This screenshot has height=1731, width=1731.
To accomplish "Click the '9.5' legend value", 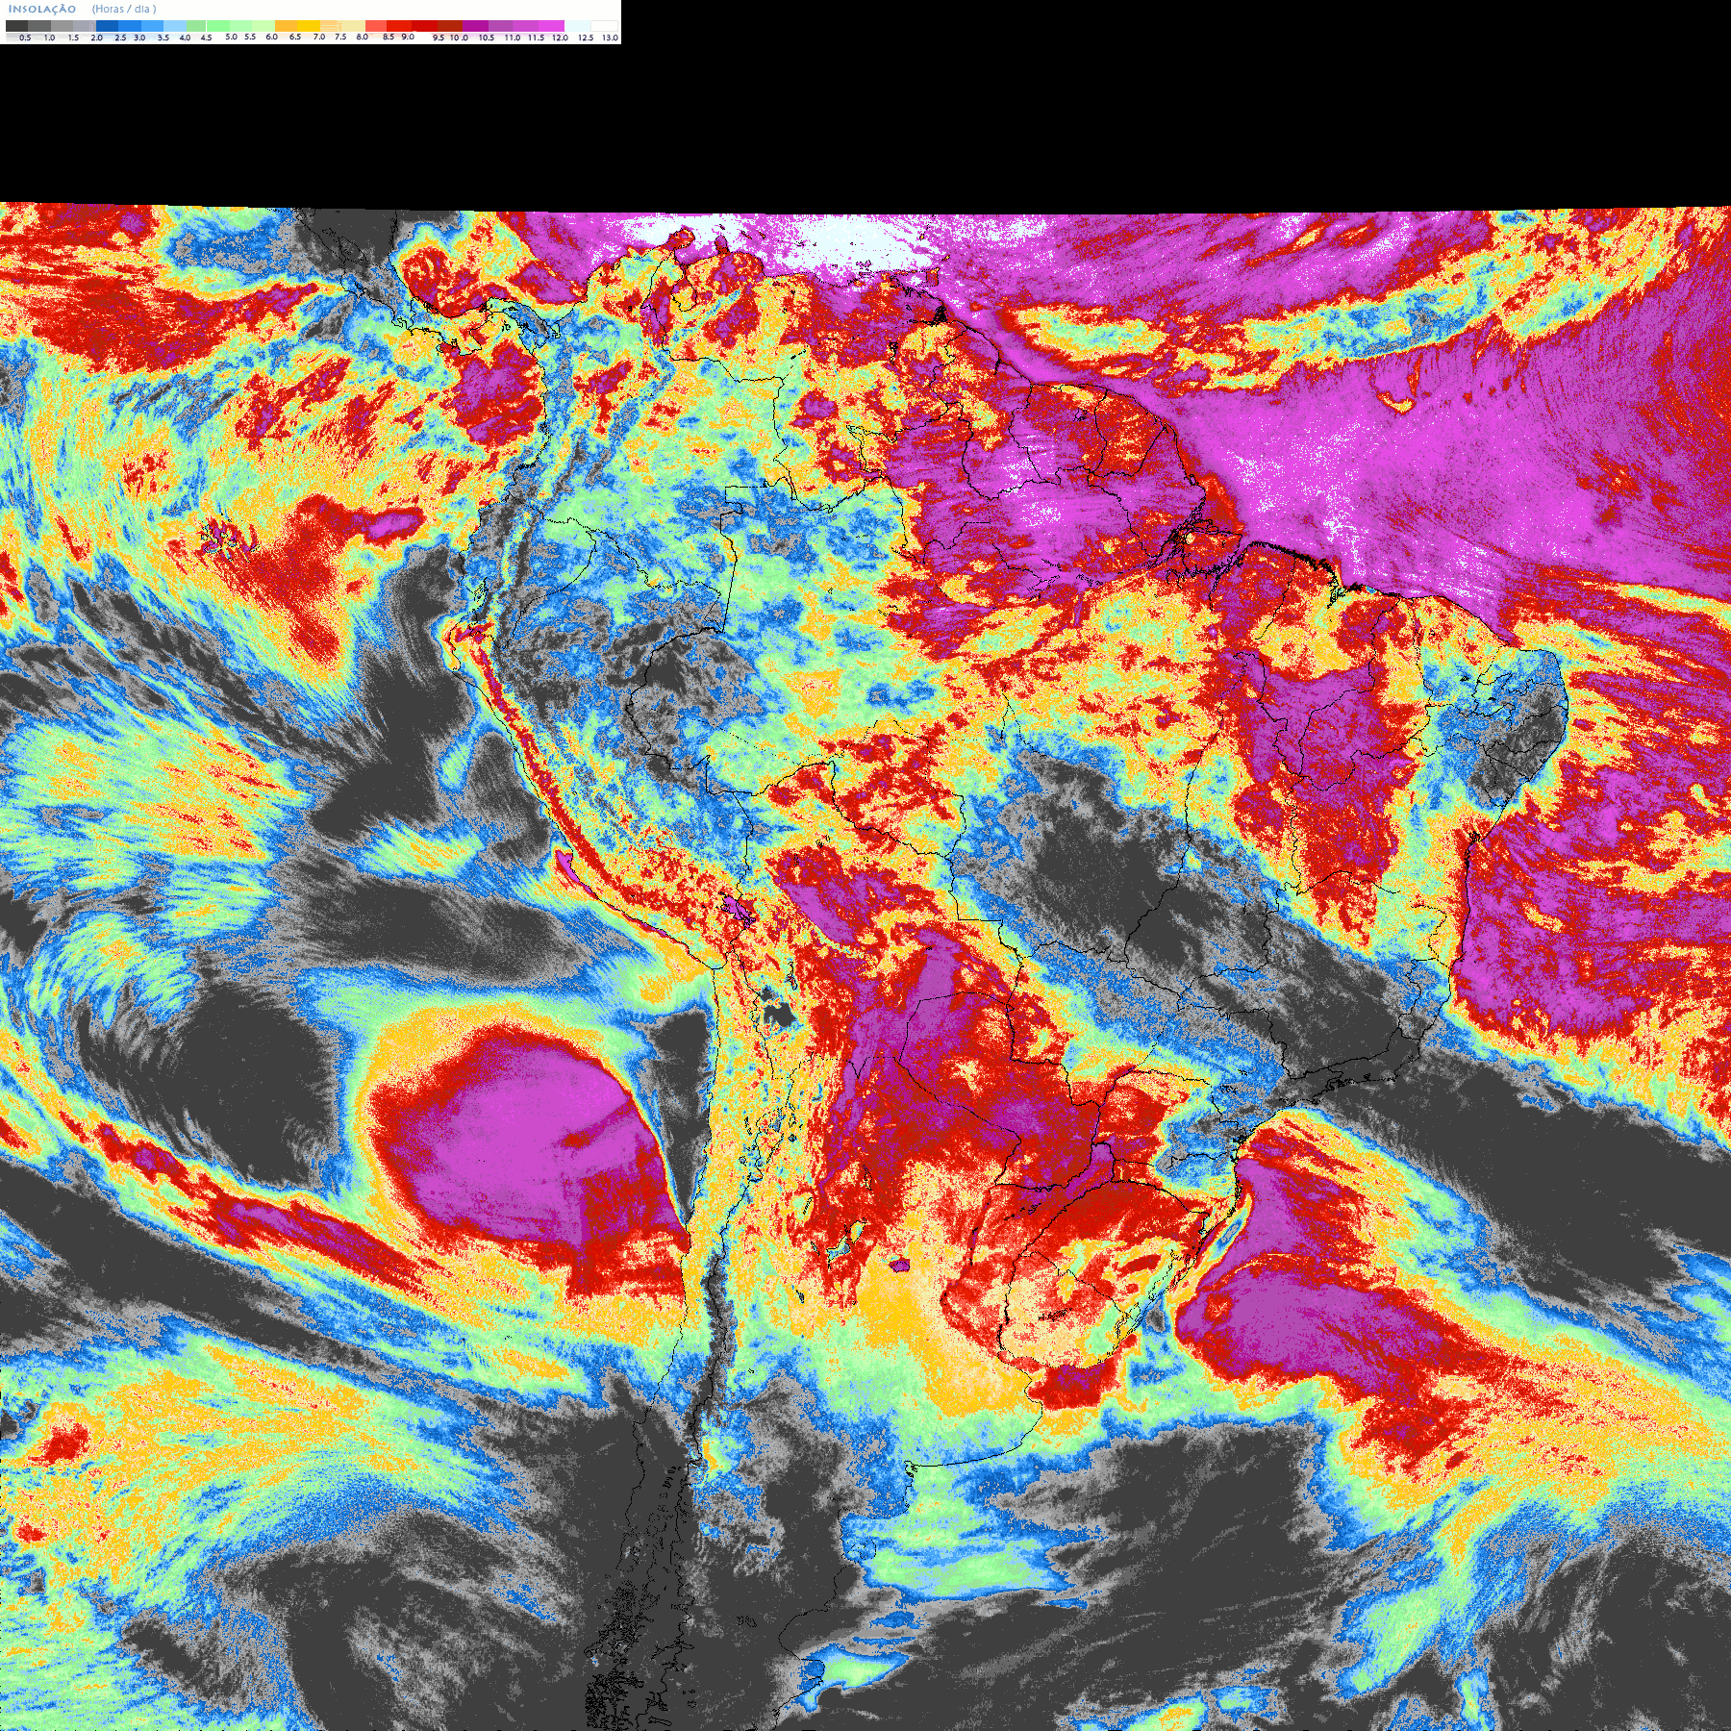I will click(439, 38).
